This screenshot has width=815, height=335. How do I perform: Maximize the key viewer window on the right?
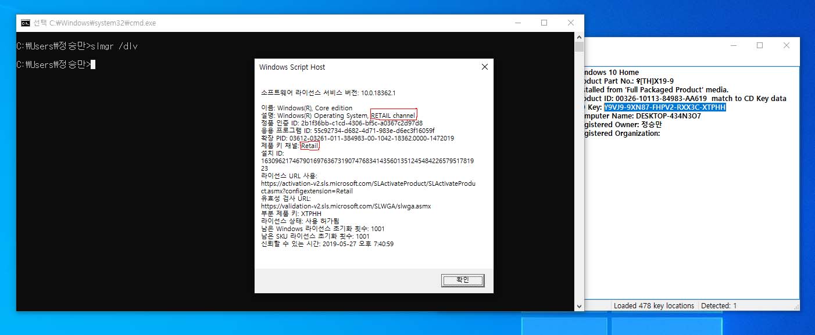(760, 45)
